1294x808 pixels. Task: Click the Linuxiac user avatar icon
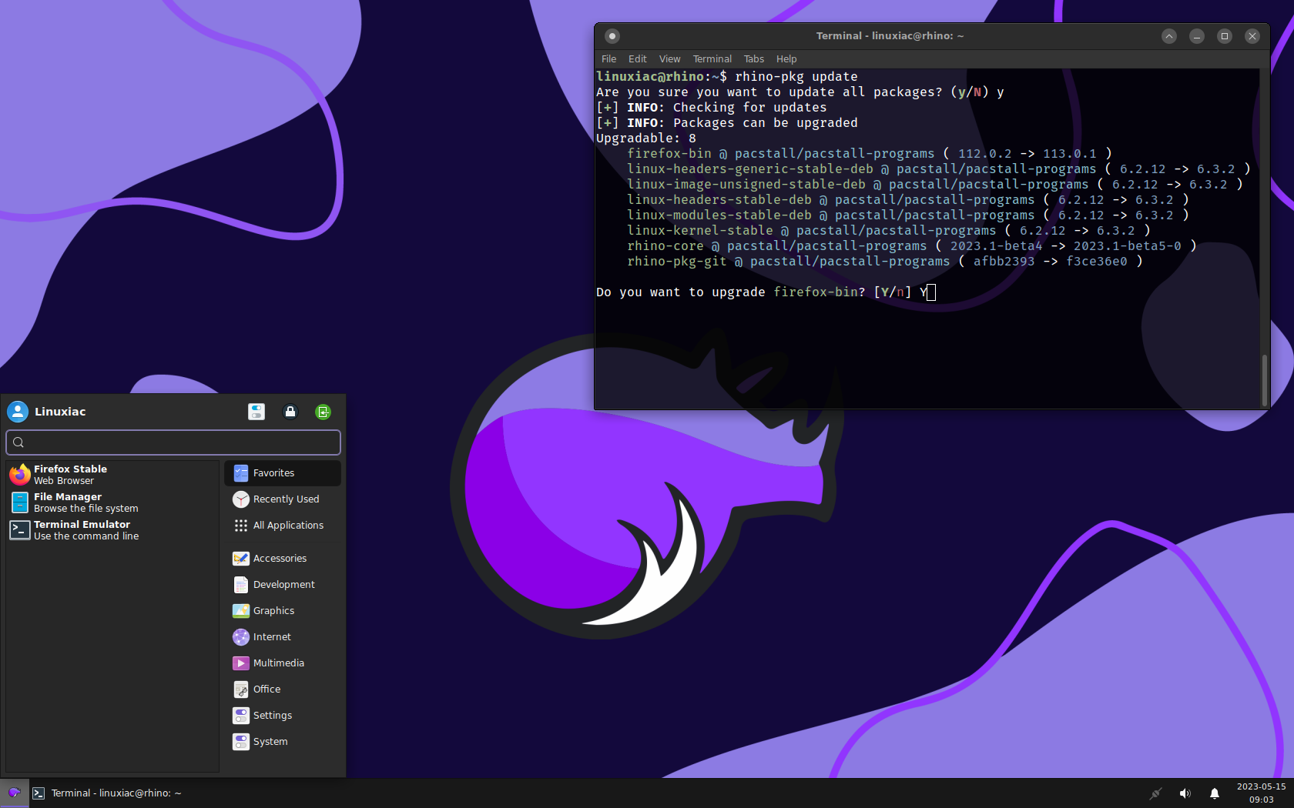point(18,412)
